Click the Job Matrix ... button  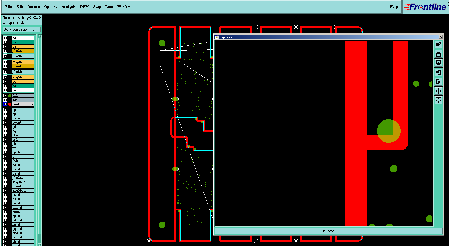point(22,29)
